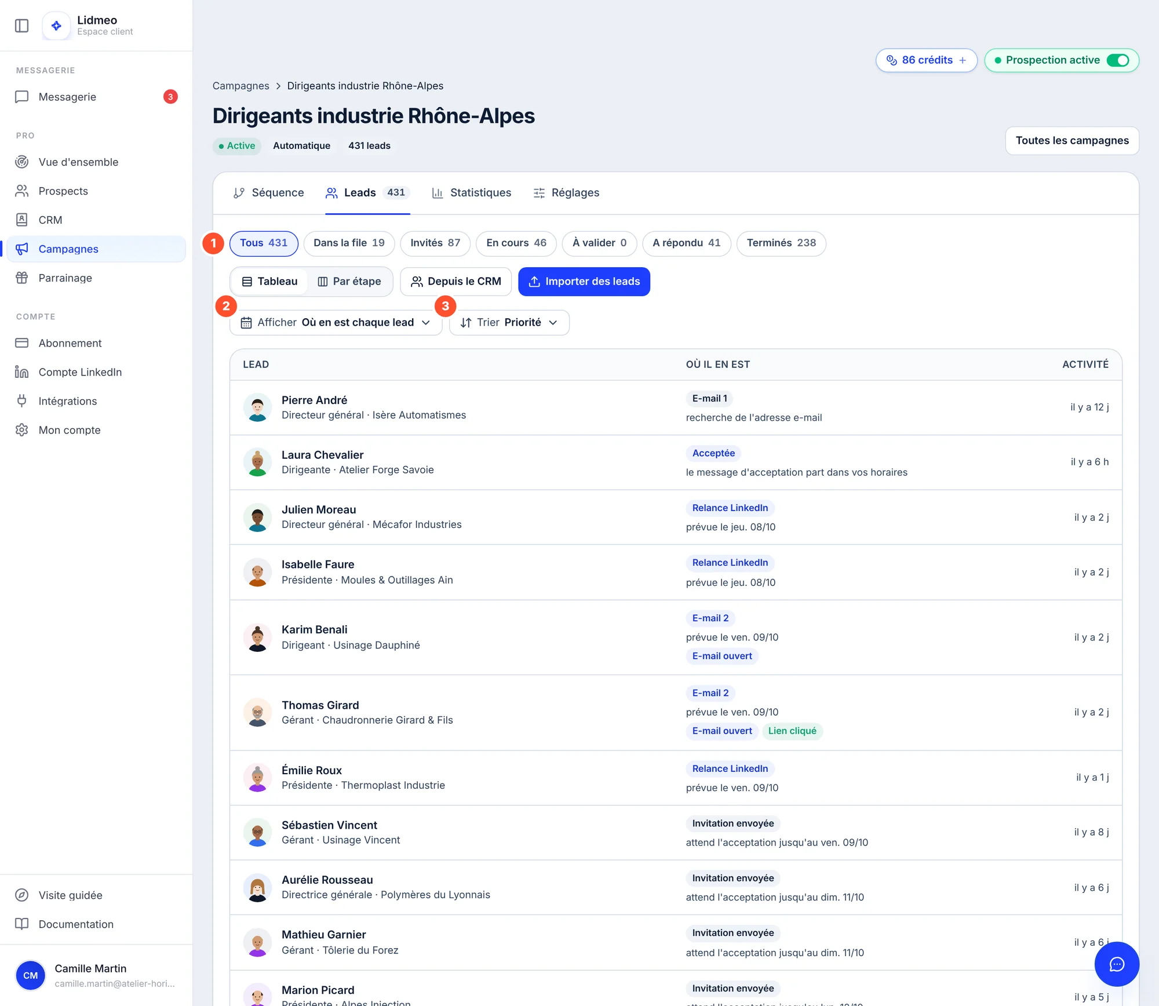This screenshot has height=1006, width=1159.
Task: Click Depuis le CRM button
Action: pyautogui.click(x=456, y=282)
